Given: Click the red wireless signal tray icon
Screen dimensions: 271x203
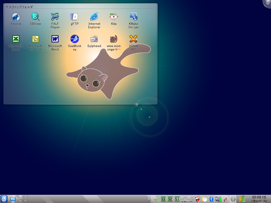Looking at the screenshot, I should (x=225, y=200).
